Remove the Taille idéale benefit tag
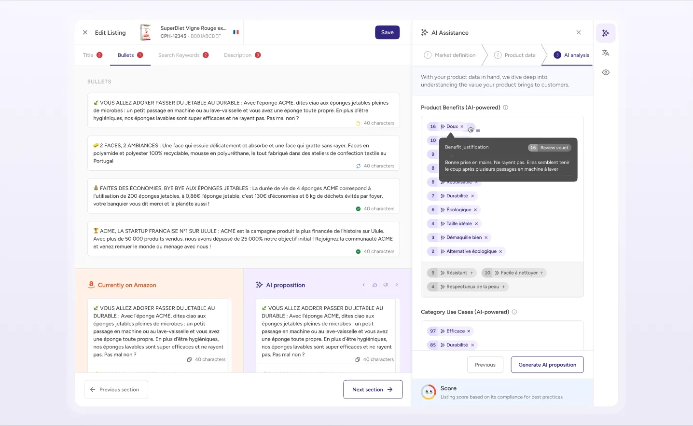This screenshot has height=426, width=693. point(476,224)
